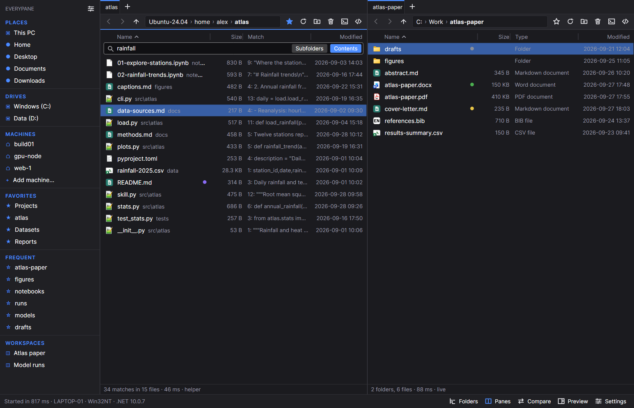634x408 pixels.
Task: Open the Compare tool
Action: pos(534,401)
